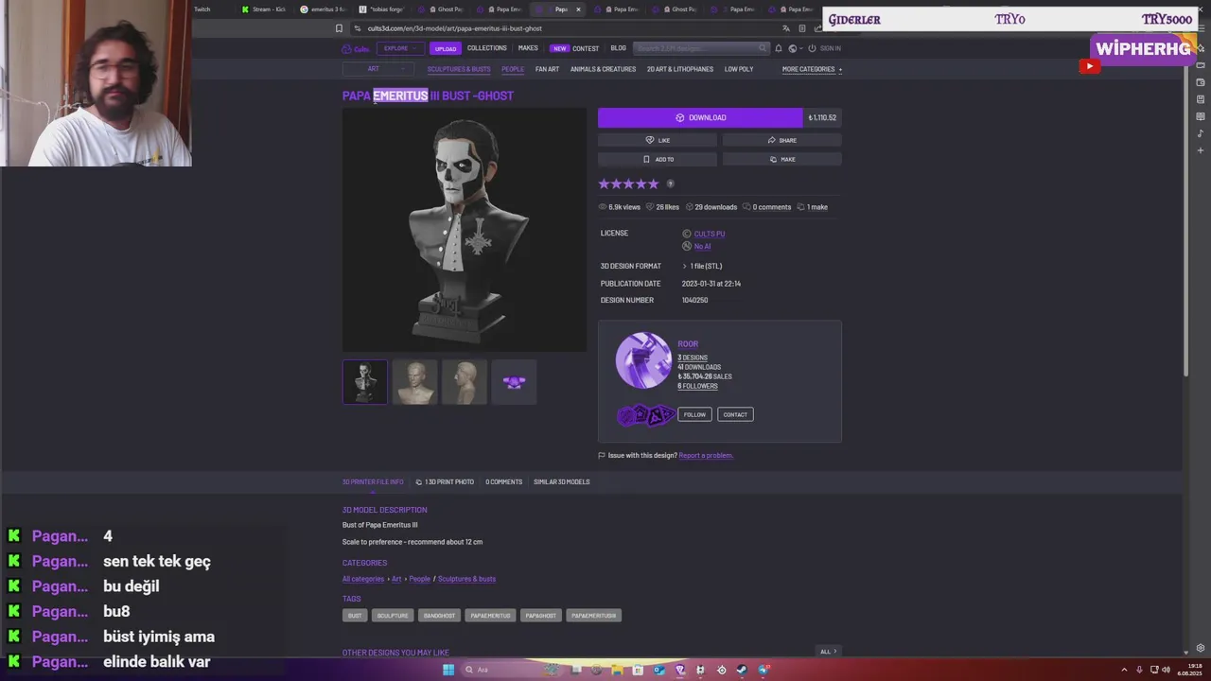
Task: Select the People category
Action: click(513, 69)
